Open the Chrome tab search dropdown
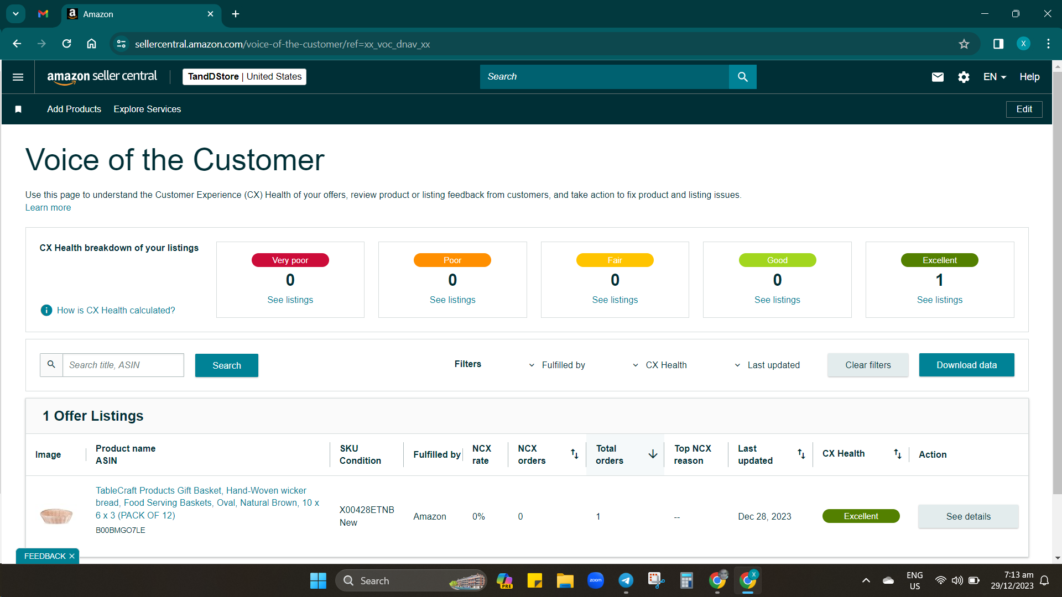 click(16, 14)
